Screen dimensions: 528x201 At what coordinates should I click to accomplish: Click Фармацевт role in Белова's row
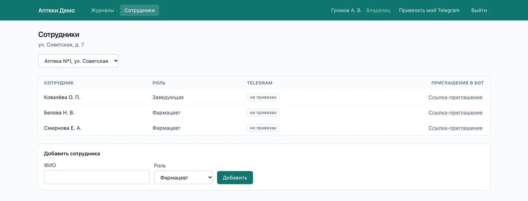coord(166,113)
